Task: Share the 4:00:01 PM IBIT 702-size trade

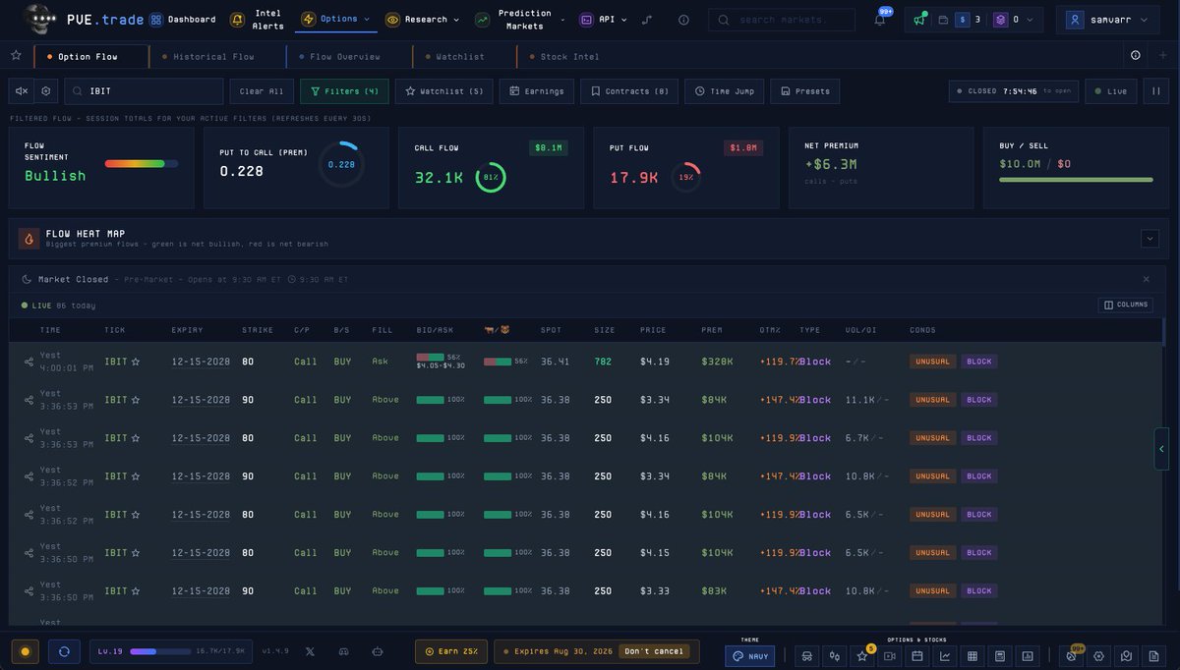Action: coord(29,362)
